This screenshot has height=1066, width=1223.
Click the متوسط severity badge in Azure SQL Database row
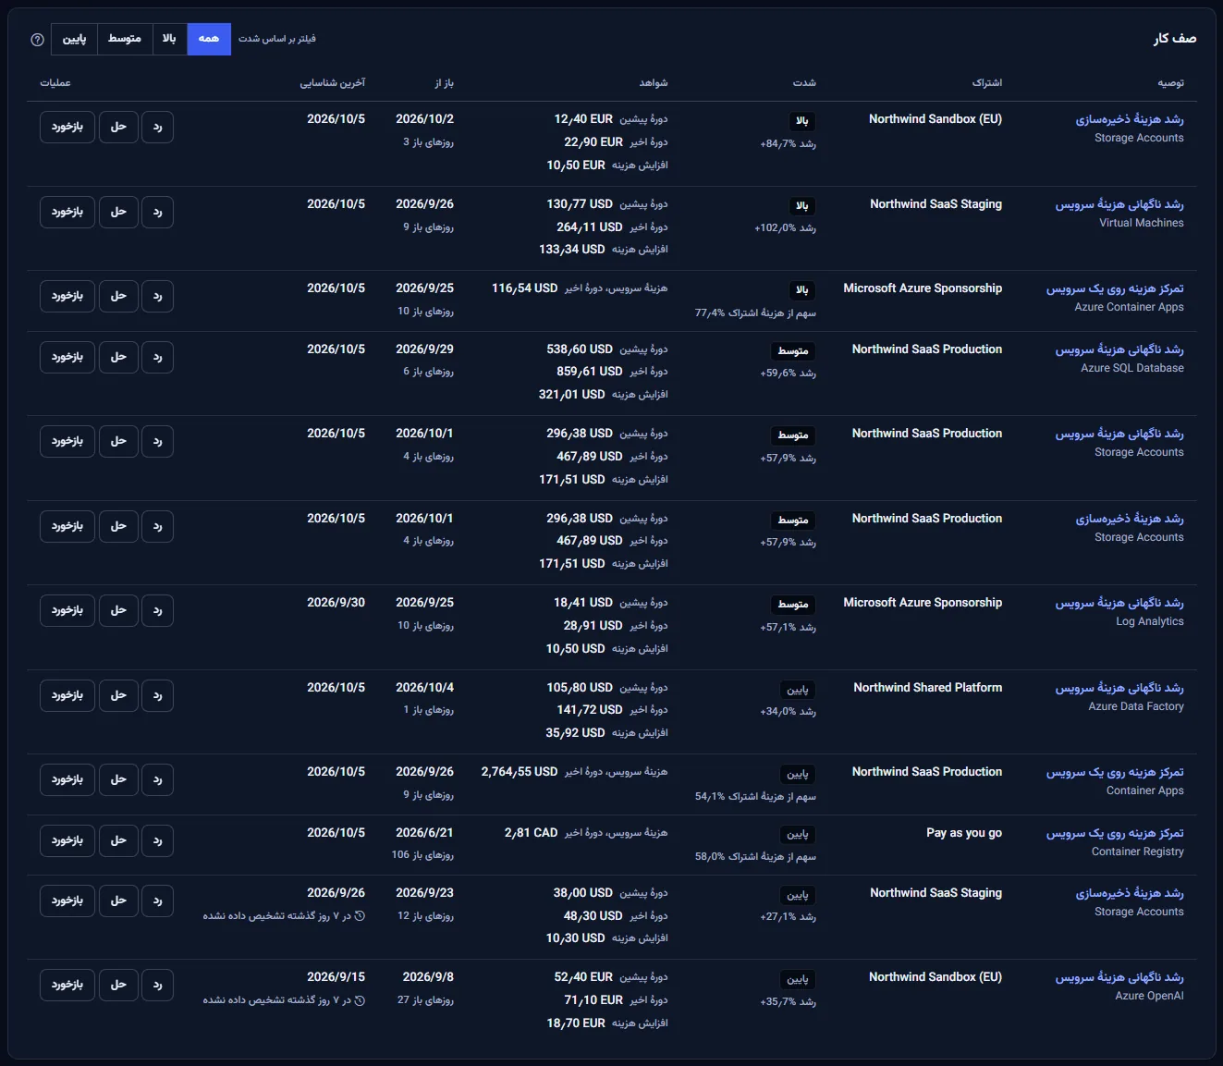pyautogui.click(x=793, y=351)
